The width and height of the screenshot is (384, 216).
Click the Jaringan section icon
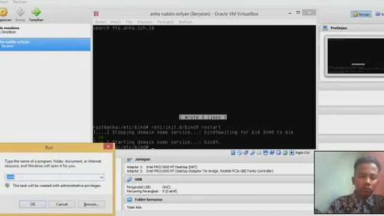130,160
